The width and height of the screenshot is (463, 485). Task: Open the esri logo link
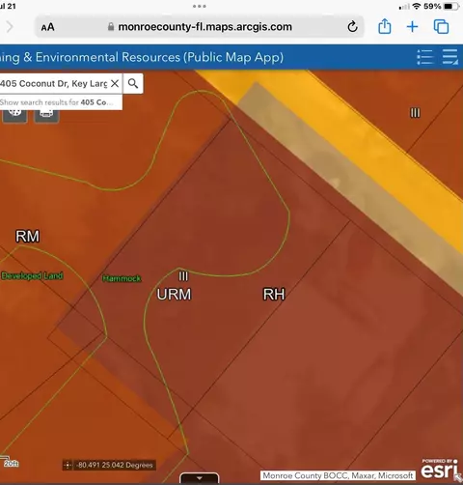tap(439, 470)
